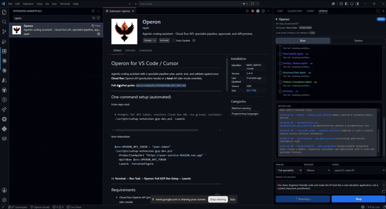Viewport: 386px width, 209px height.
Task: Open the Provider dropdown showing Ollama
Action: pos(317,170)
